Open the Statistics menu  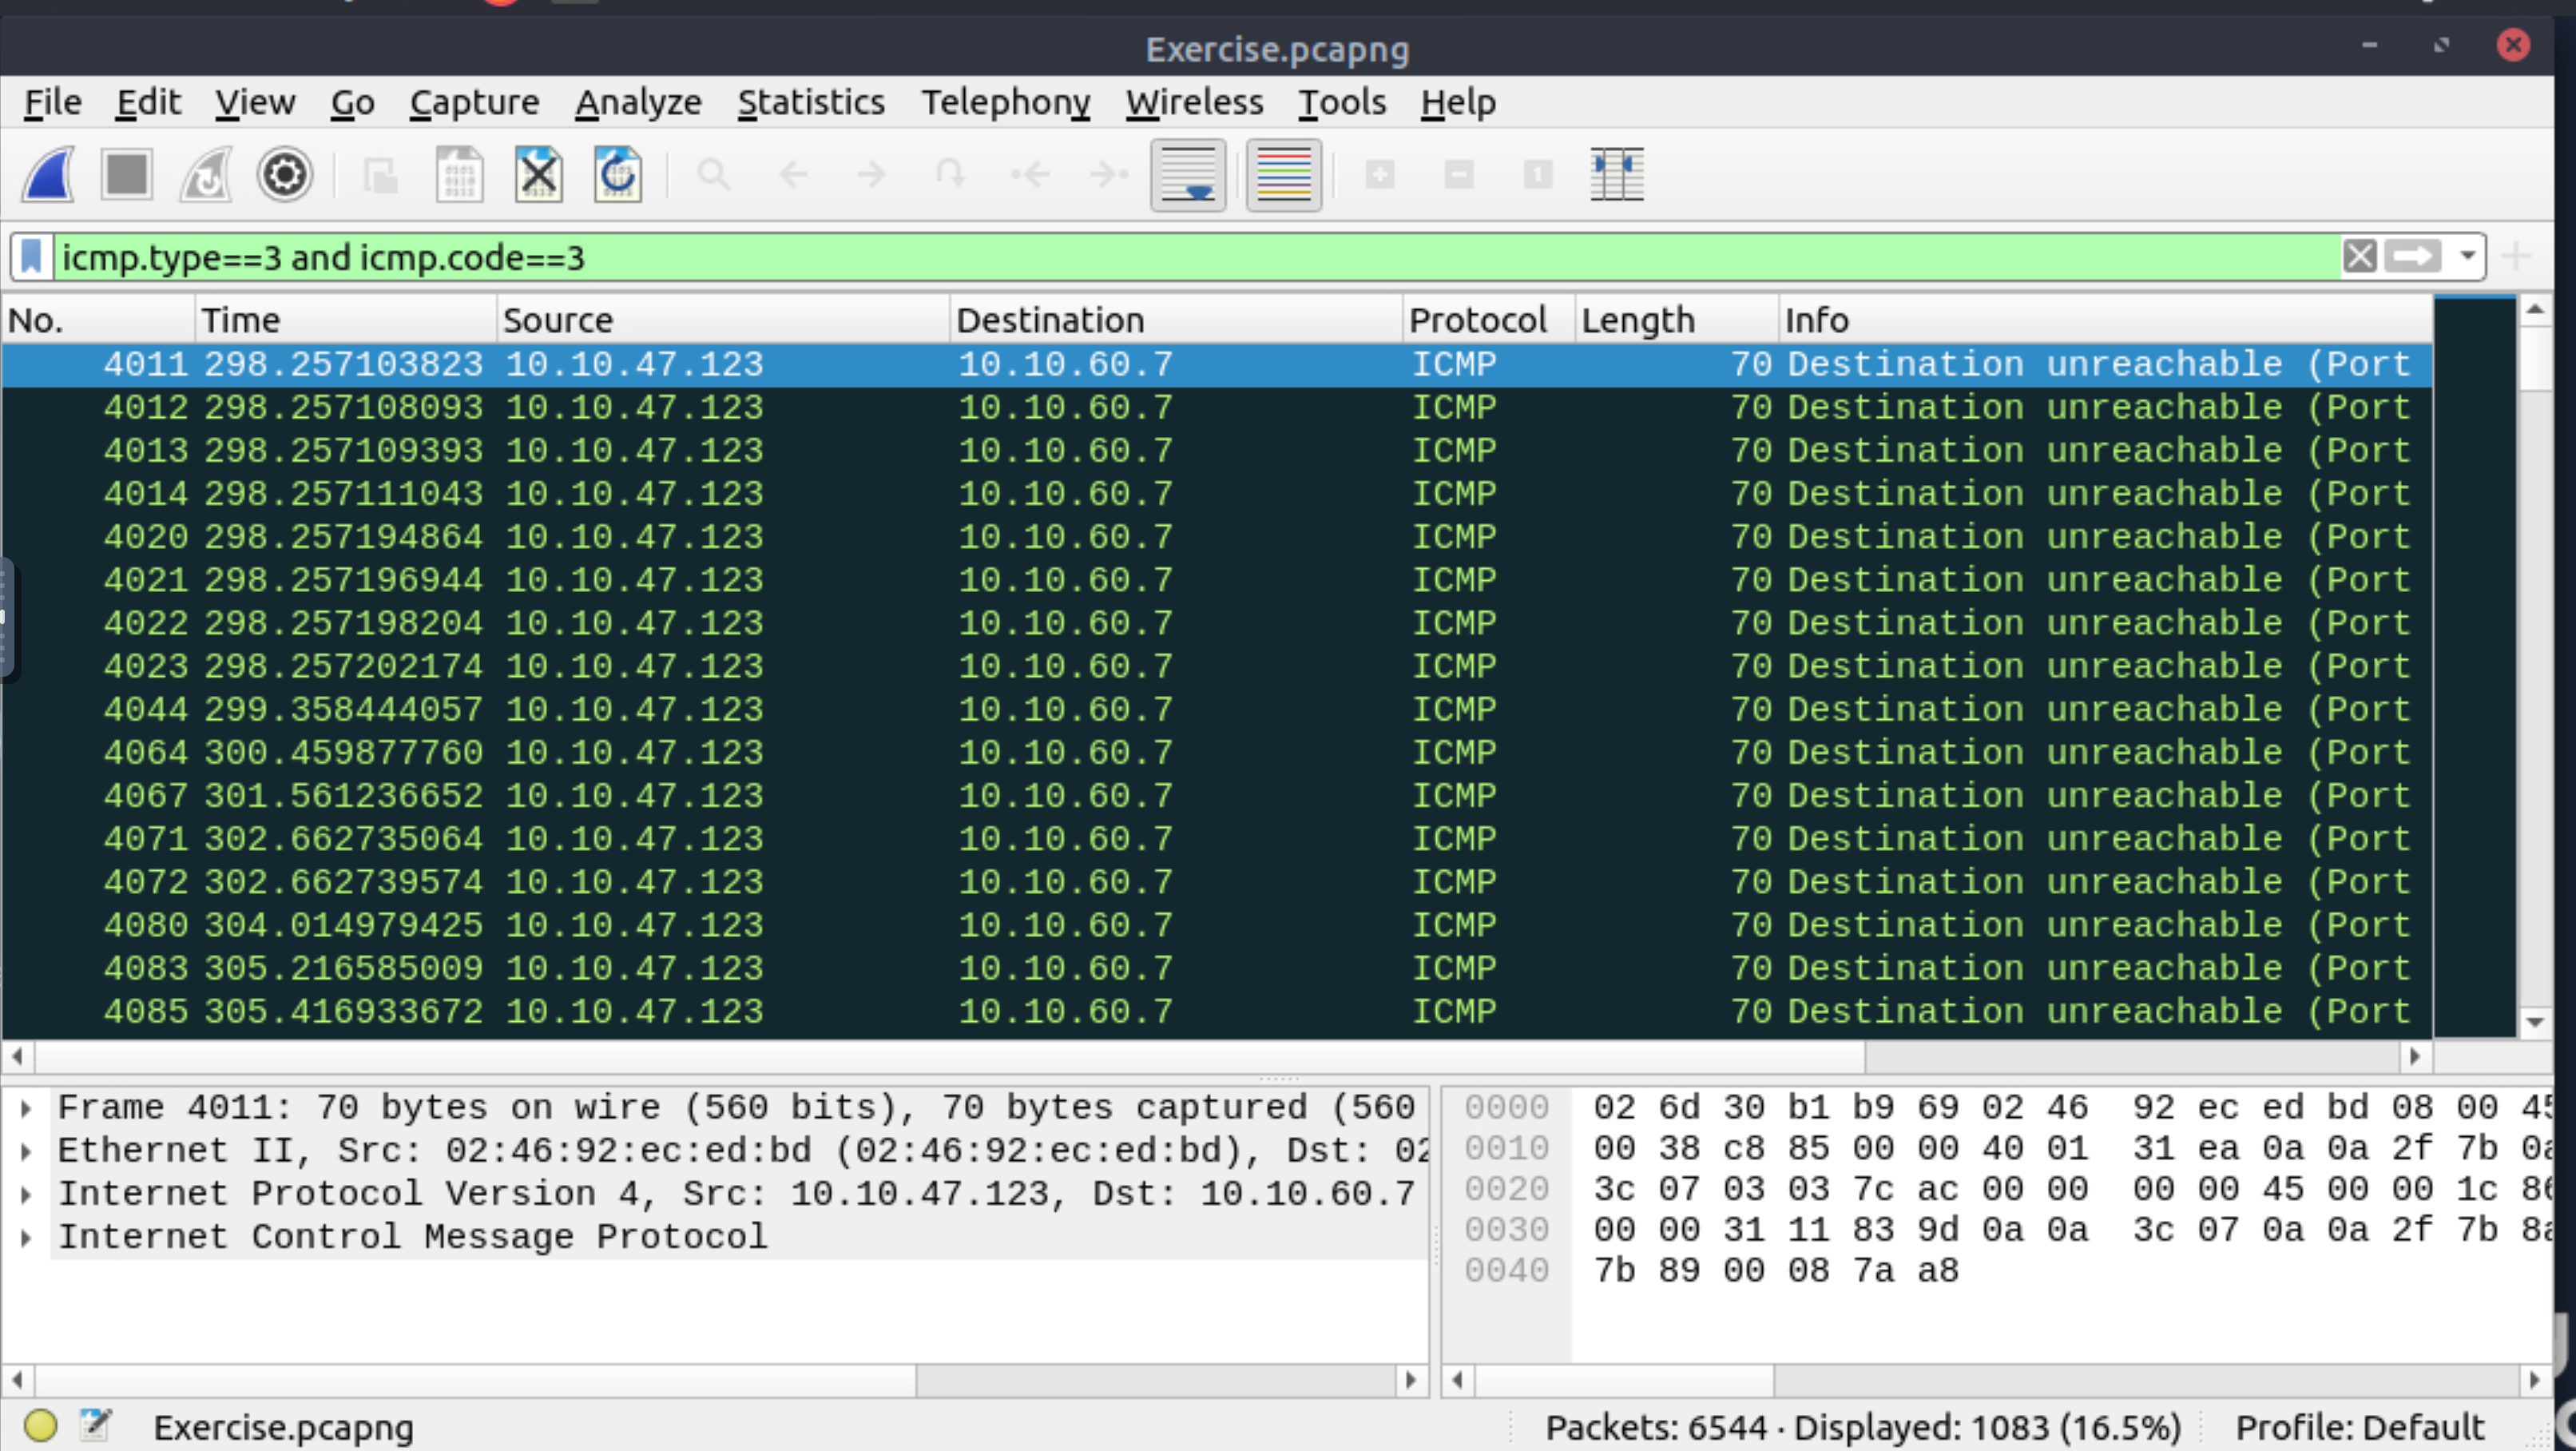810,102
